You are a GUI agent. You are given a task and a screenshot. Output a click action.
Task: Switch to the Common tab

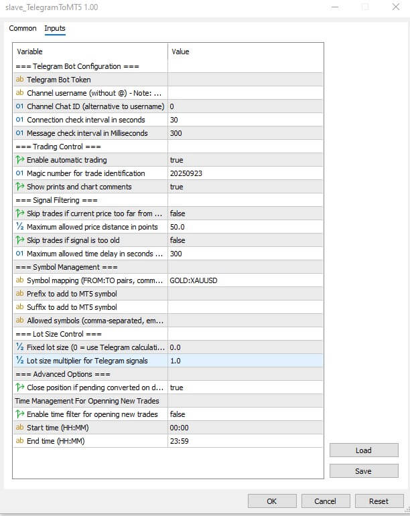[23, 29]
